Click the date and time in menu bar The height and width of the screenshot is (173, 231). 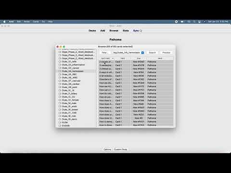(218, 22)
